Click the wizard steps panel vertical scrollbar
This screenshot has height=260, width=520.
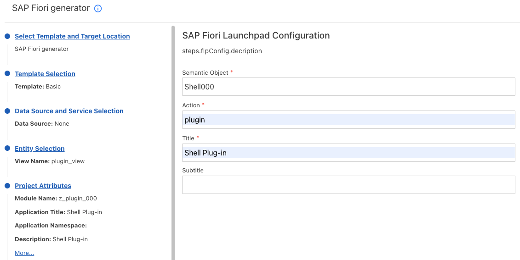click(173, 143)
